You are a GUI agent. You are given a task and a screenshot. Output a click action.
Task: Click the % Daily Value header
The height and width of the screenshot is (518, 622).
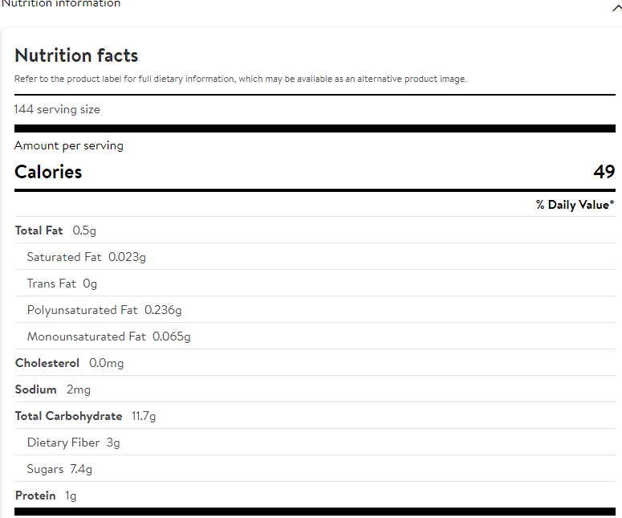(575, 205)
